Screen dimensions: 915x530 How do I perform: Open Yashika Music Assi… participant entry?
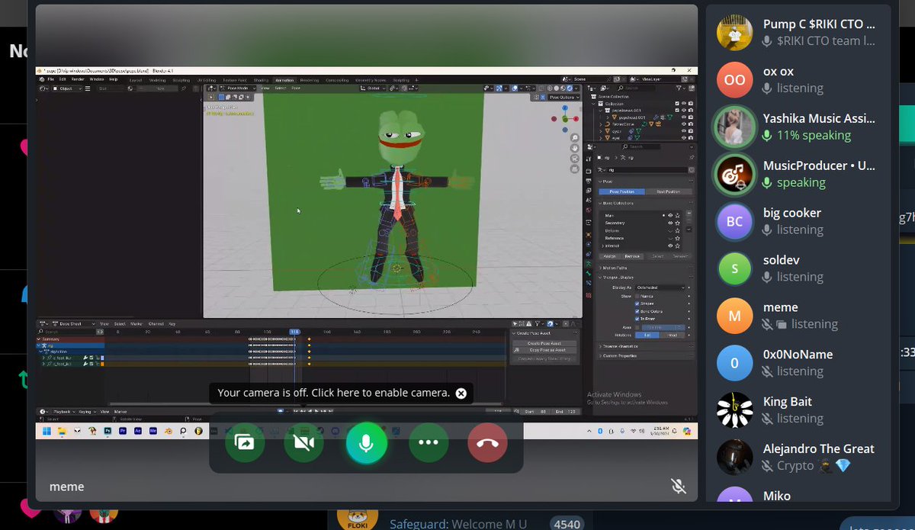798,127
